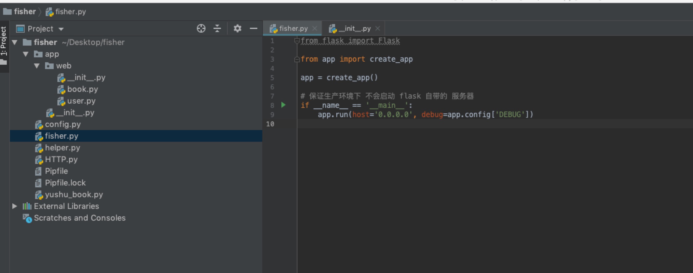Select __init__.py under app folder

(70, 113)
